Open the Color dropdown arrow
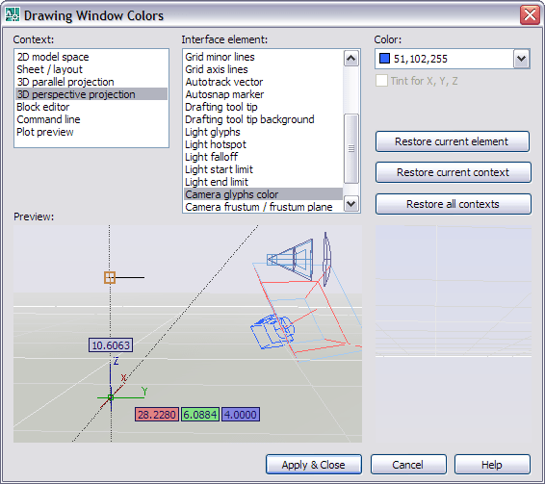Image resolution: width=545 pixels, height=484 pixels. point(521,59)
